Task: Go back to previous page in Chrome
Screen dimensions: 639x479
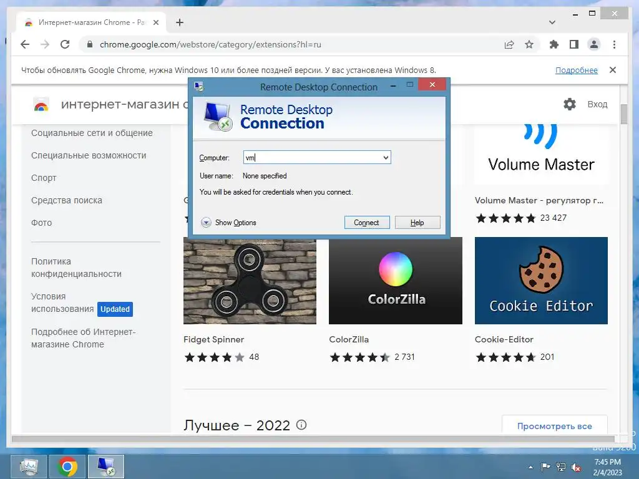Action: click(x=25, y=44)
